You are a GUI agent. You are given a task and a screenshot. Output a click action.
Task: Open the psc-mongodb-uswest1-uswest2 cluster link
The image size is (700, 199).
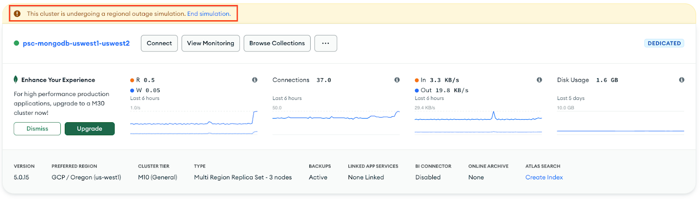point(76,43)
